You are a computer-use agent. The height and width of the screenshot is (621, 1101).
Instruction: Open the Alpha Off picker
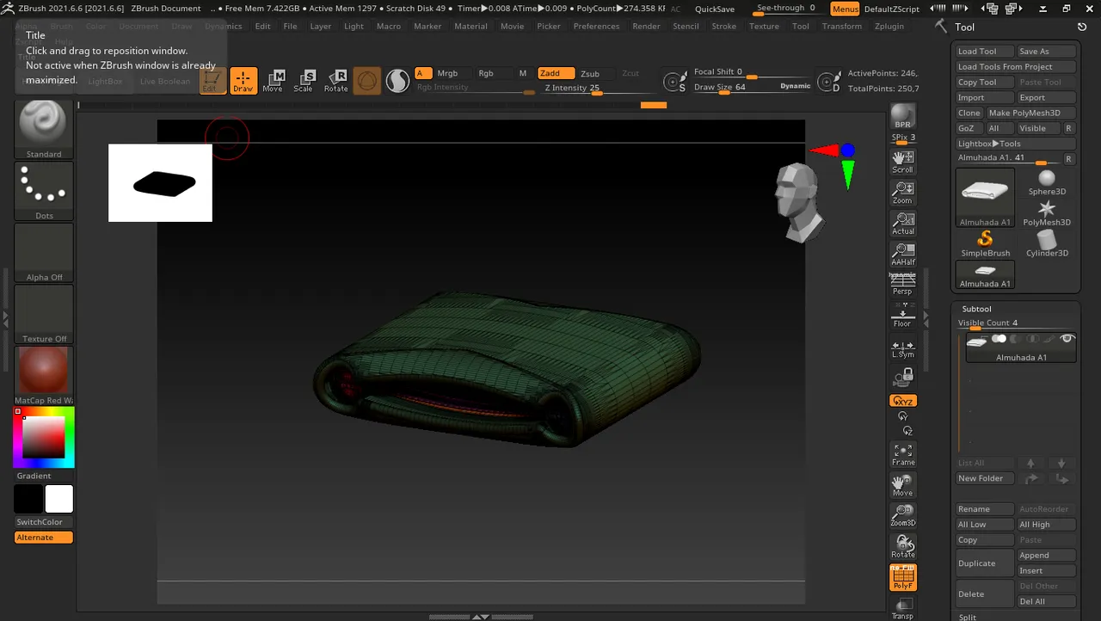44,253
